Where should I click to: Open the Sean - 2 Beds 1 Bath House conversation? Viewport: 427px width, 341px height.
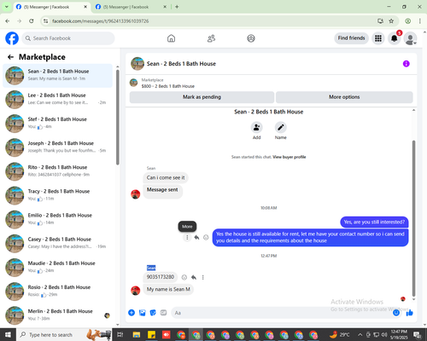coord(57,76)
